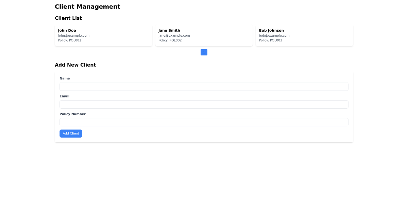Viewport: 408px width, 214px height.
Task: Click the Email field label
Action: [64, 96]
